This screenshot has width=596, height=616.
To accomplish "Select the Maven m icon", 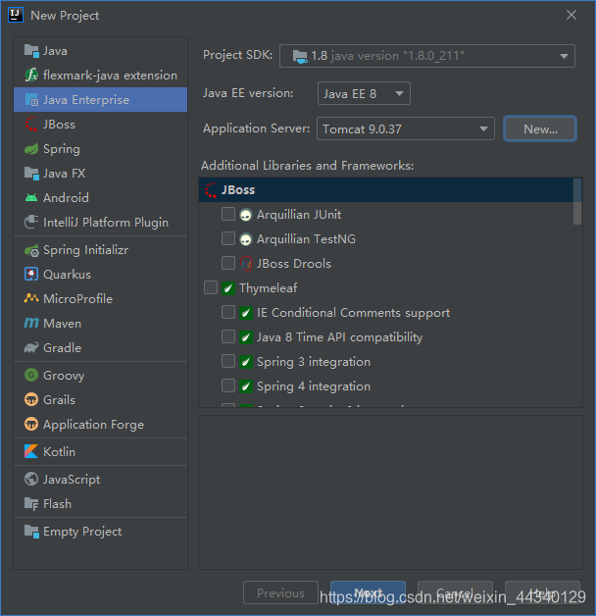I will coord(31,324).
